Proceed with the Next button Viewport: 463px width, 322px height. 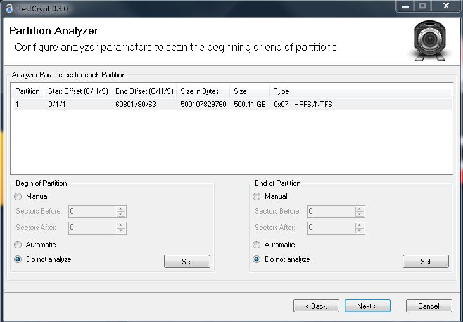367,306
